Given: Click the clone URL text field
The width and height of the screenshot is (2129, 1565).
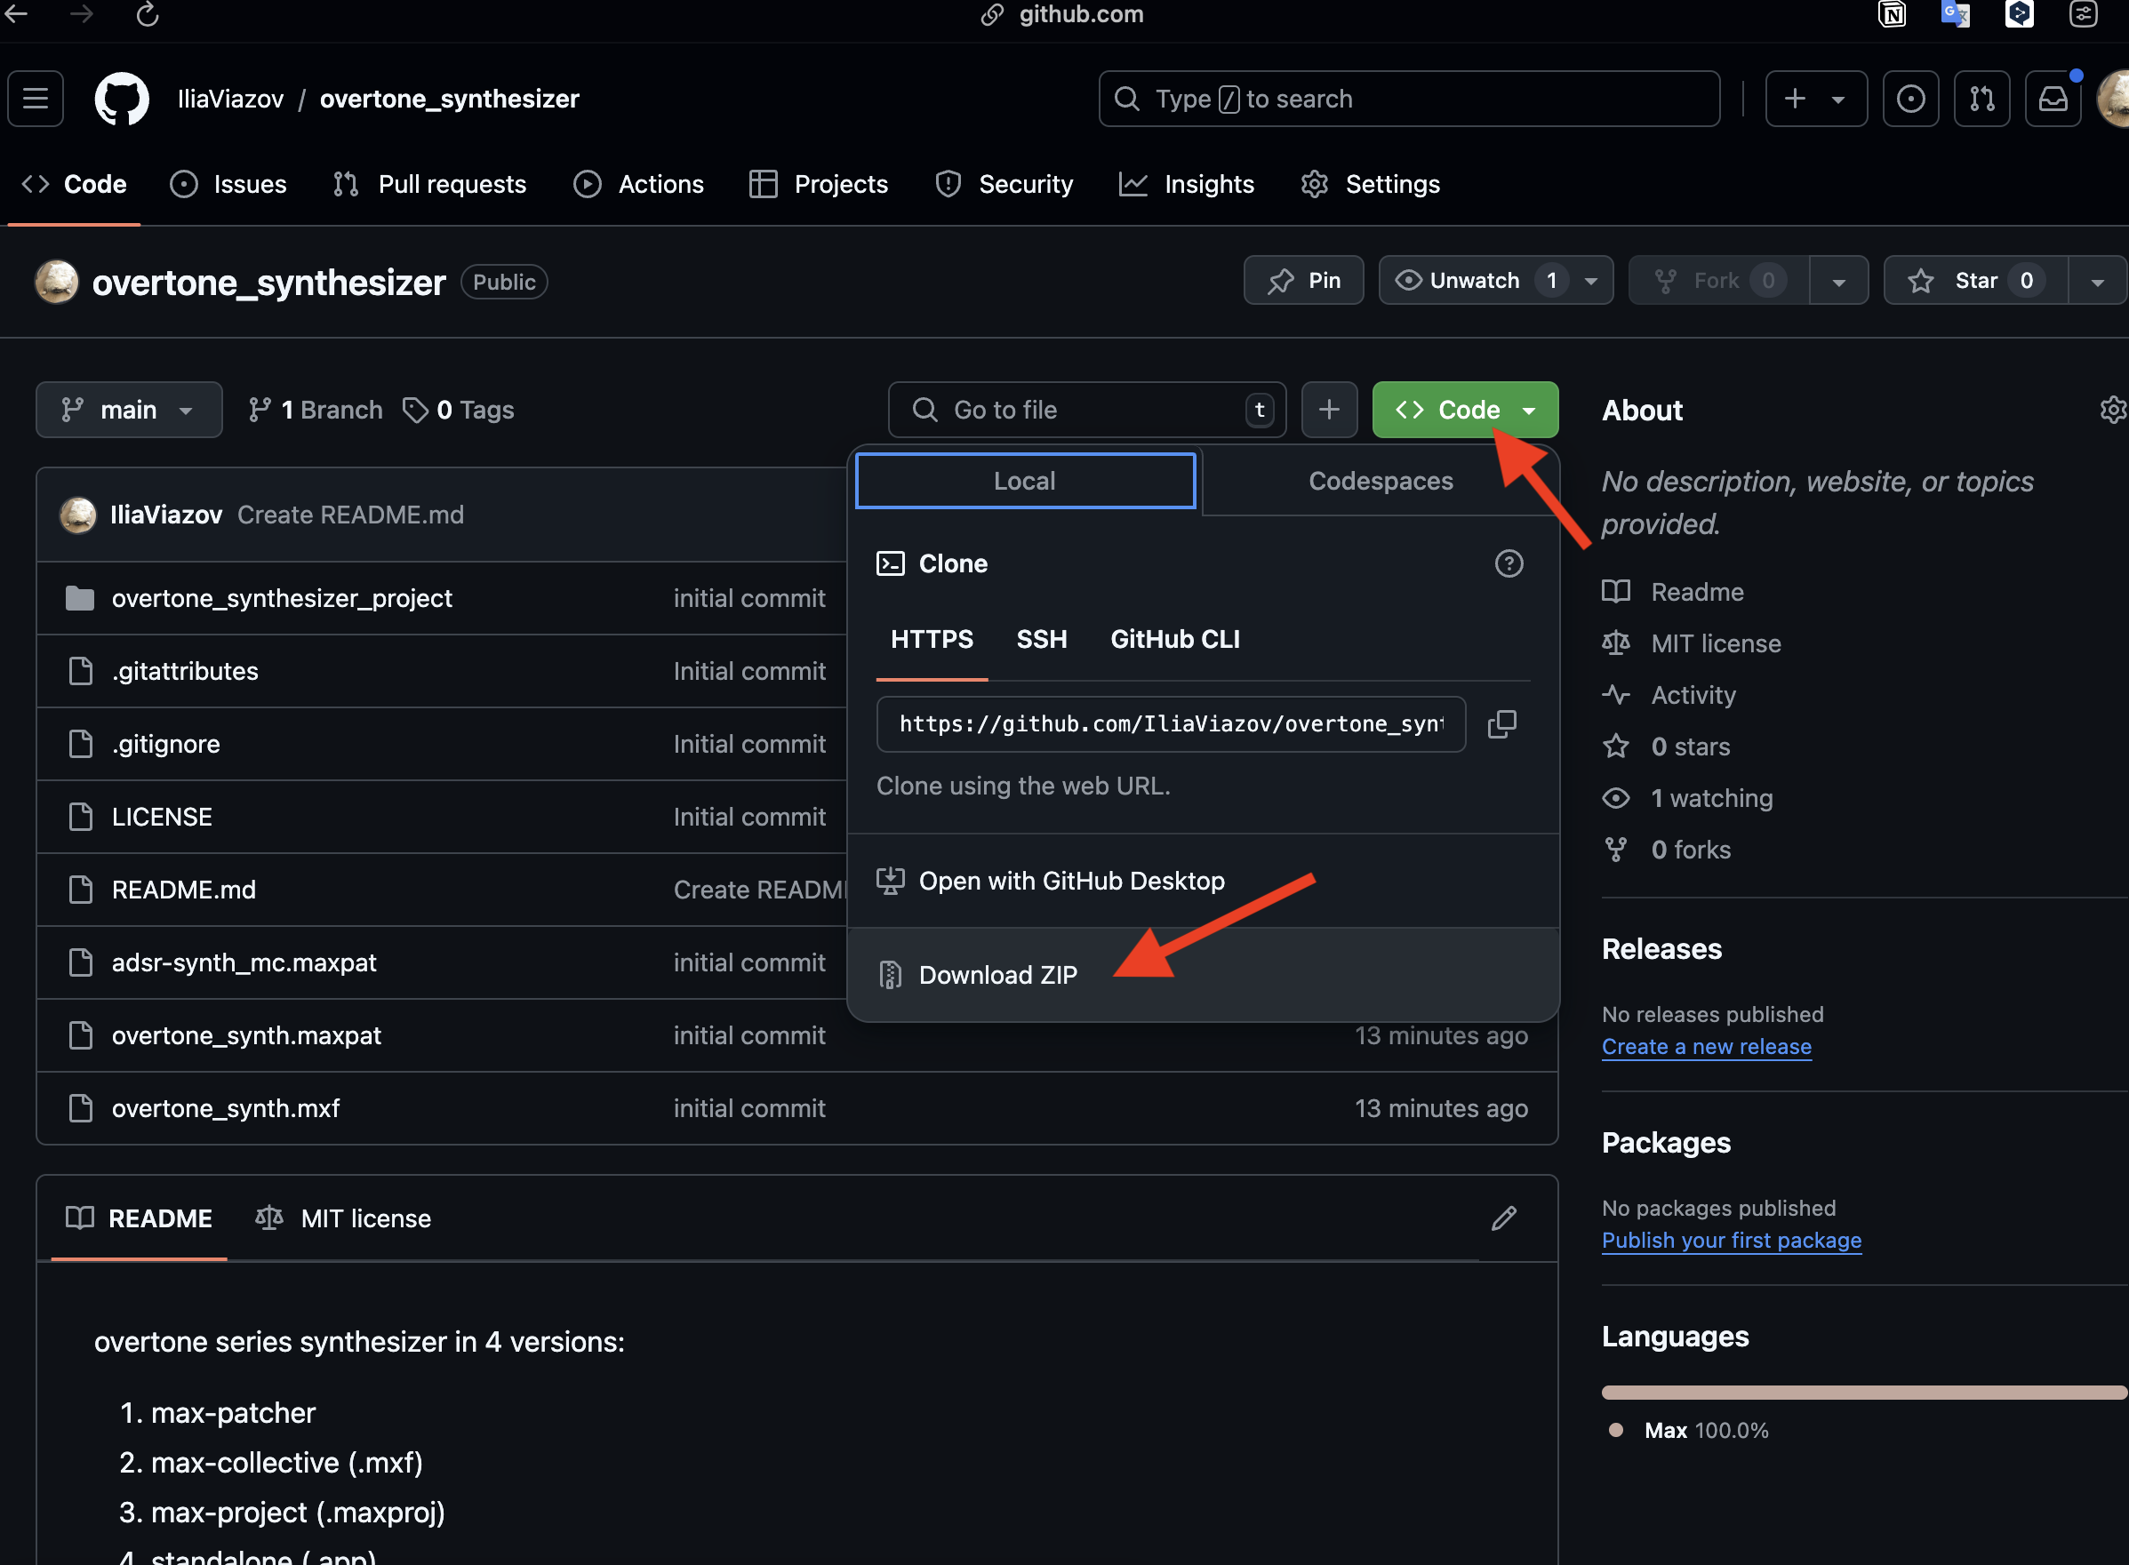Looking at the screenshot, I should (x=1171, y=724).
